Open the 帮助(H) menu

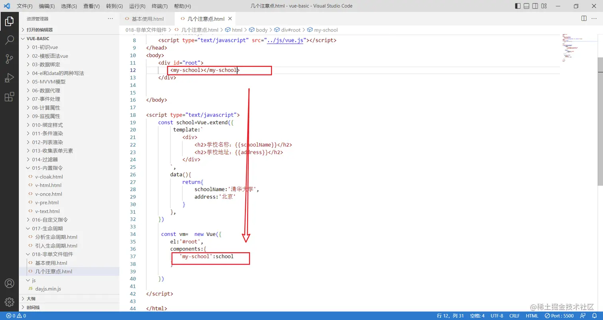tap(183, 6)
